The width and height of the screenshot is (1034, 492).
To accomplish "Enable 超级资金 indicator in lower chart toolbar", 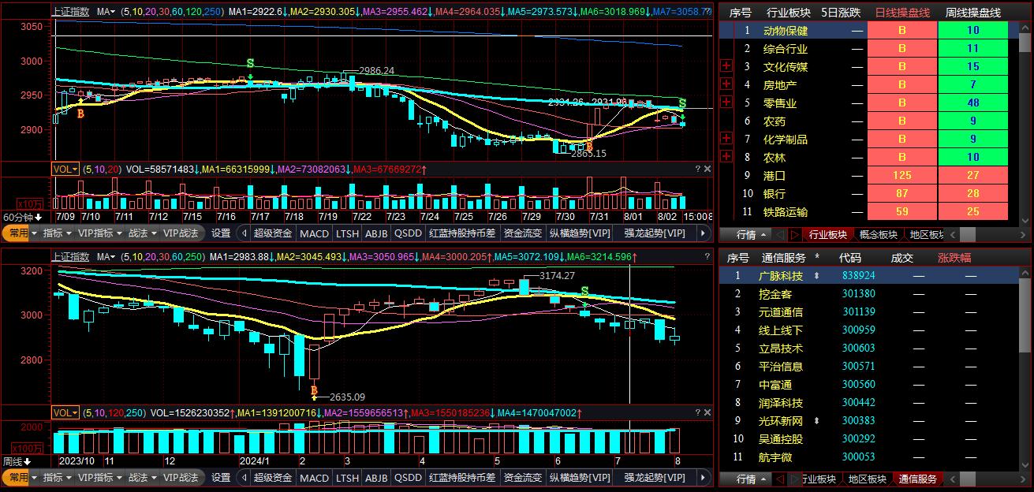I will [273, 478].
